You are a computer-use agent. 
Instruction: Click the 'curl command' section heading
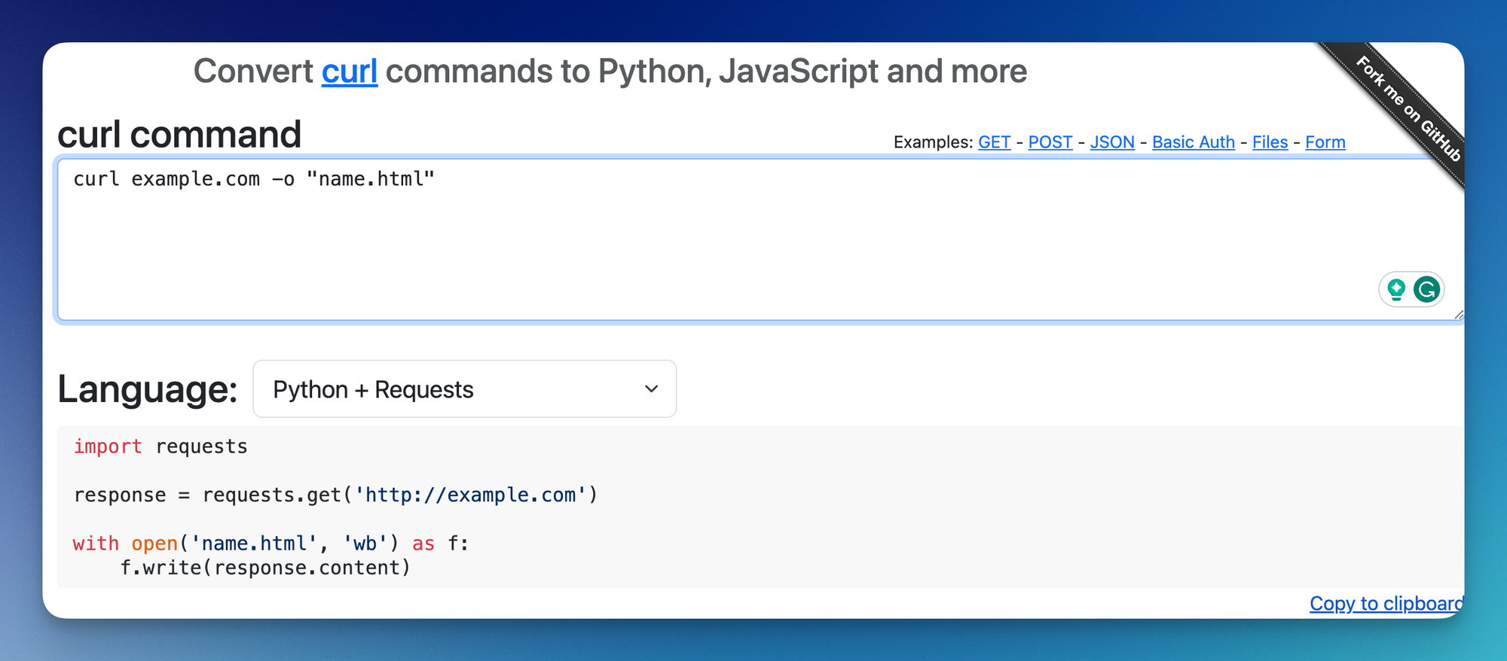[179, 135]
